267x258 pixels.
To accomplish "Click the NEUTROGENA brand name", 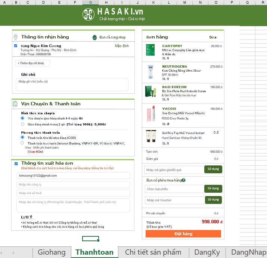I will (x=174, y=66).
